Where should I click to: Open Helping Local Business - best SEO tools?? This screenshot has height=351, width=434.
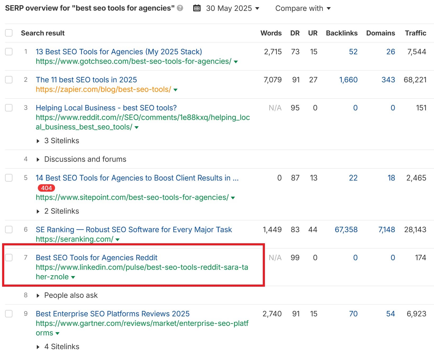point(106,108)
